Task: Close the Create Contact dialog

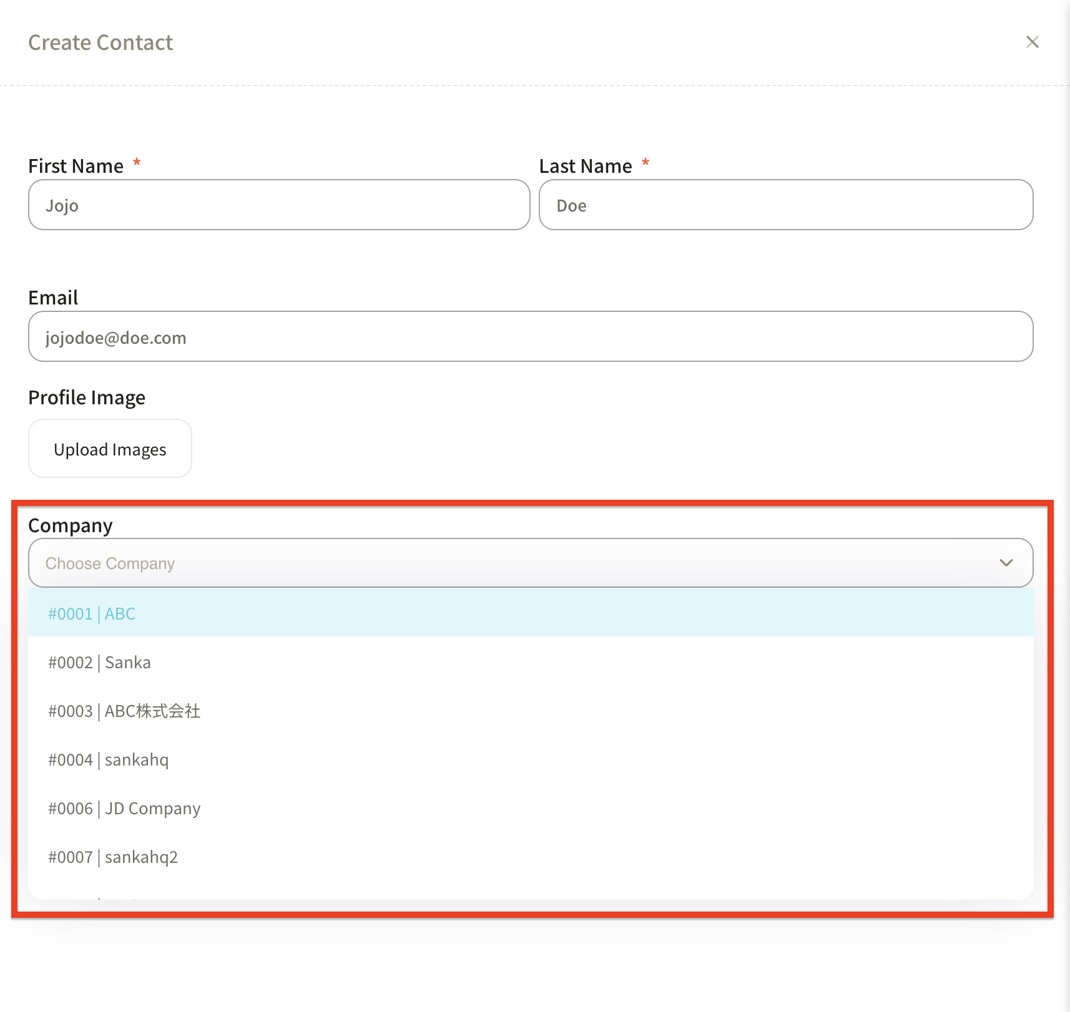Action: click(1032, 42)
